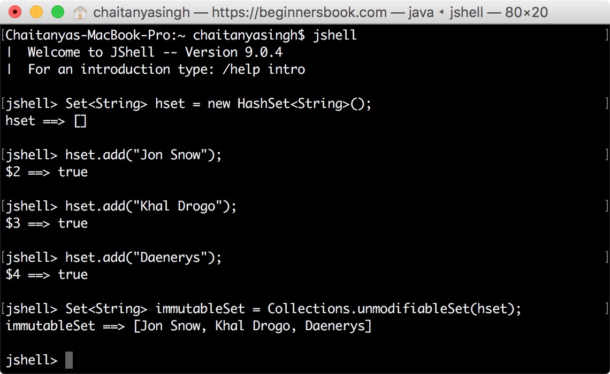Image resolution: width=610 pixels, height=374 pixels.
Task: Select the JShell welcome version line
Action: tap(144, 52)
